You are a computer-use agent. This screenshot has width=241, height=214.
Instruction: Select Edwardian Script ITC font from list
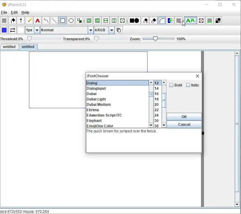point(104,115)
